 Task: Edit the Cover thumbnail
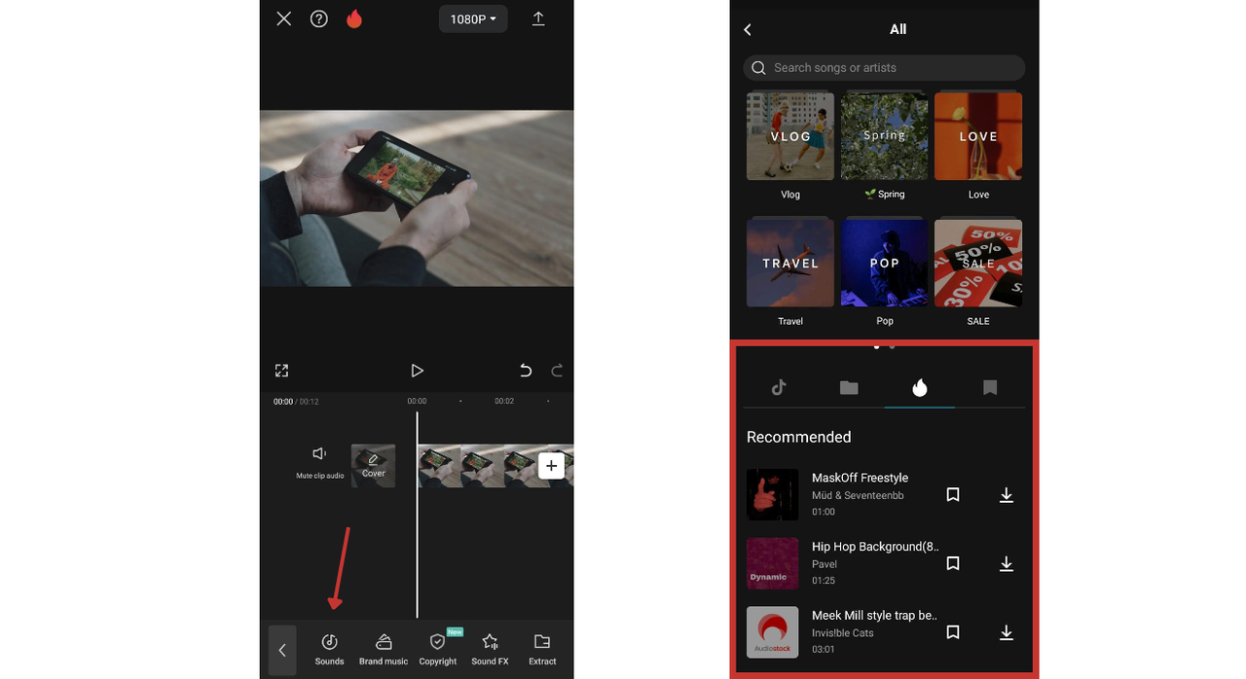coord(374,466)
